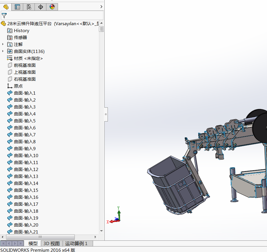Open the PropertyManager tab icon

pyautogui.click(x=17, y=7)
